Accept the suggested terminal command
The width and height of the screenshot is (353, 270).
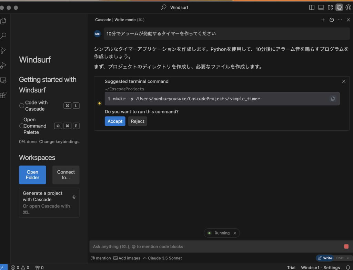coord(115,121)
